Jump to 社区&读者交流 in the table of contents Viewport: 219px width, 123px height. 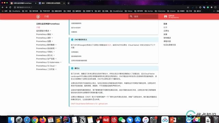pos(170,45)
